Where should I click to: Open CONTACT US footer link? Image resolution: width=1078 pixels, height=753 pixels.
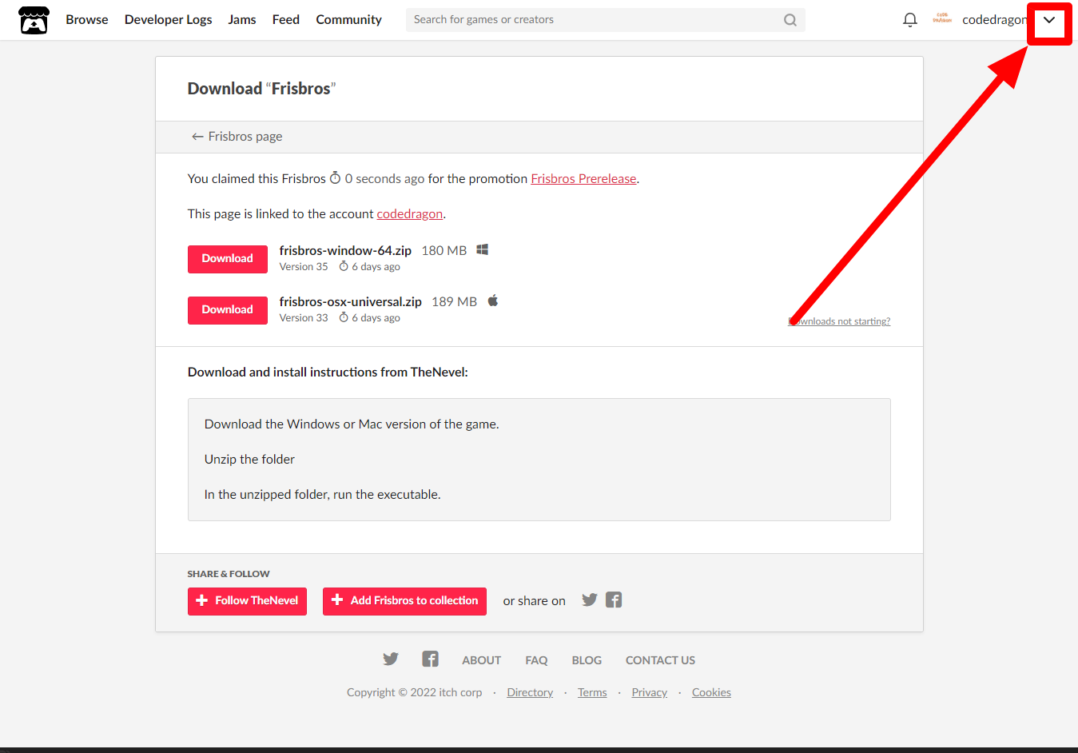point(660,660)
